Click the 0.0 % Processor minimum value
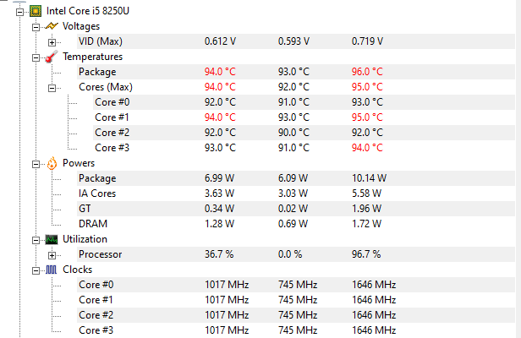 click(x=290, y=254)
